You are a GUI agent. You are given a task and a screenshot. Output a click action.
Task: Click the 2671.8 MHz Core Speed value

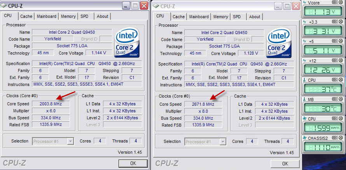(203, 104)
